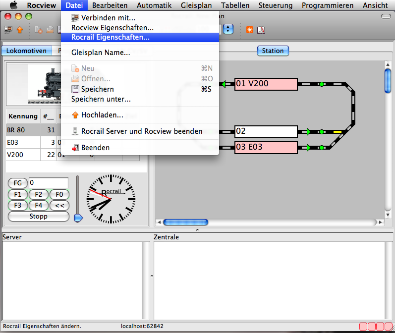Click the upload orange arrow toolbar icon

[20, 29]
